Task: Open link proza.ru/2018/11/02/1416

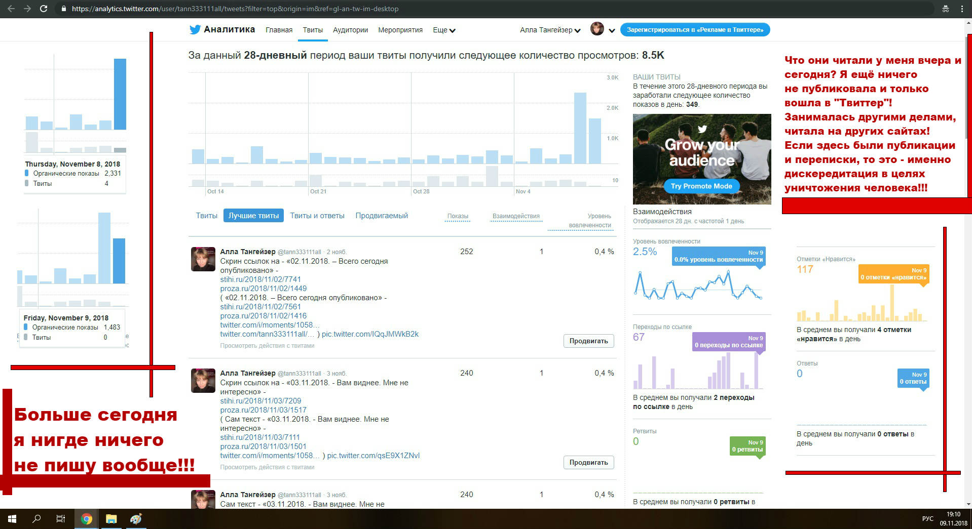Action: 264,316
